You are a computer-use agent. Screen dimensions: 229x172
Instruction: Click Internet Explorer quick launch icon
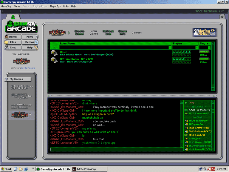[26, 169]
